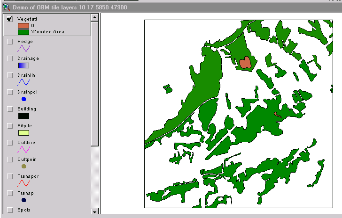Screen dimensions: 342x218
Task: Show the Building layer via checkbox
Action: (x=10, y=109)
